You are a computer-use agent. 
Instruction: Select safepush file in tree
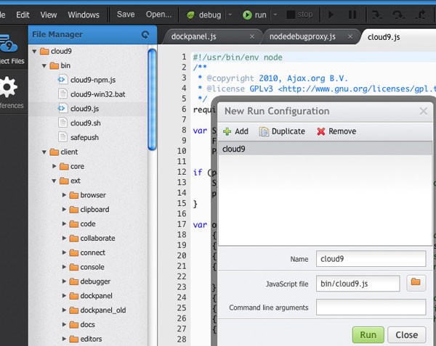coord(84,138)
